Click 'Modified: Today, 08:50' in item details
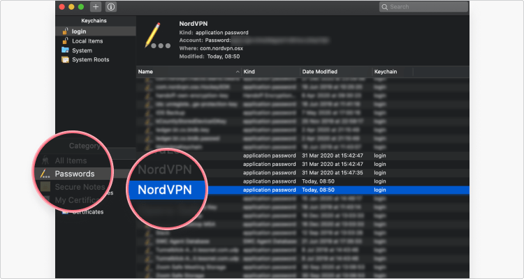This screenshot has width=524, height=279. (209, 56)
